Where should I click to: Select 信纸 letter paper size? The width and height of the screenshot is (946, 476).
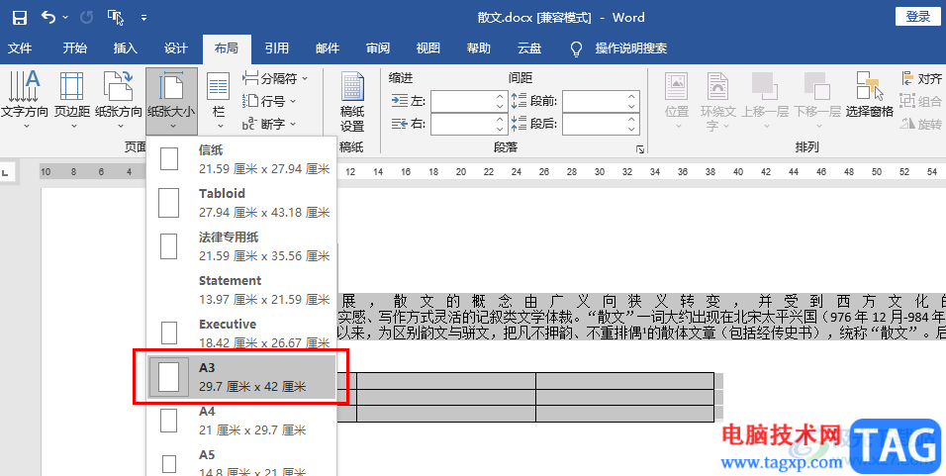(241, 159)
